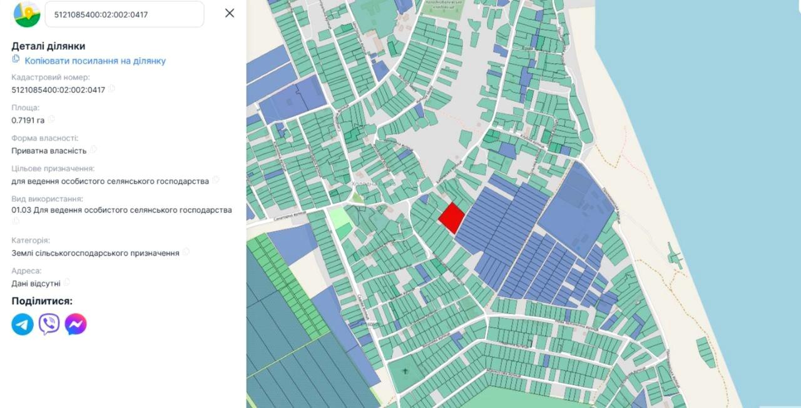Share the parcel via Telegram

click(x=23, y=324)
